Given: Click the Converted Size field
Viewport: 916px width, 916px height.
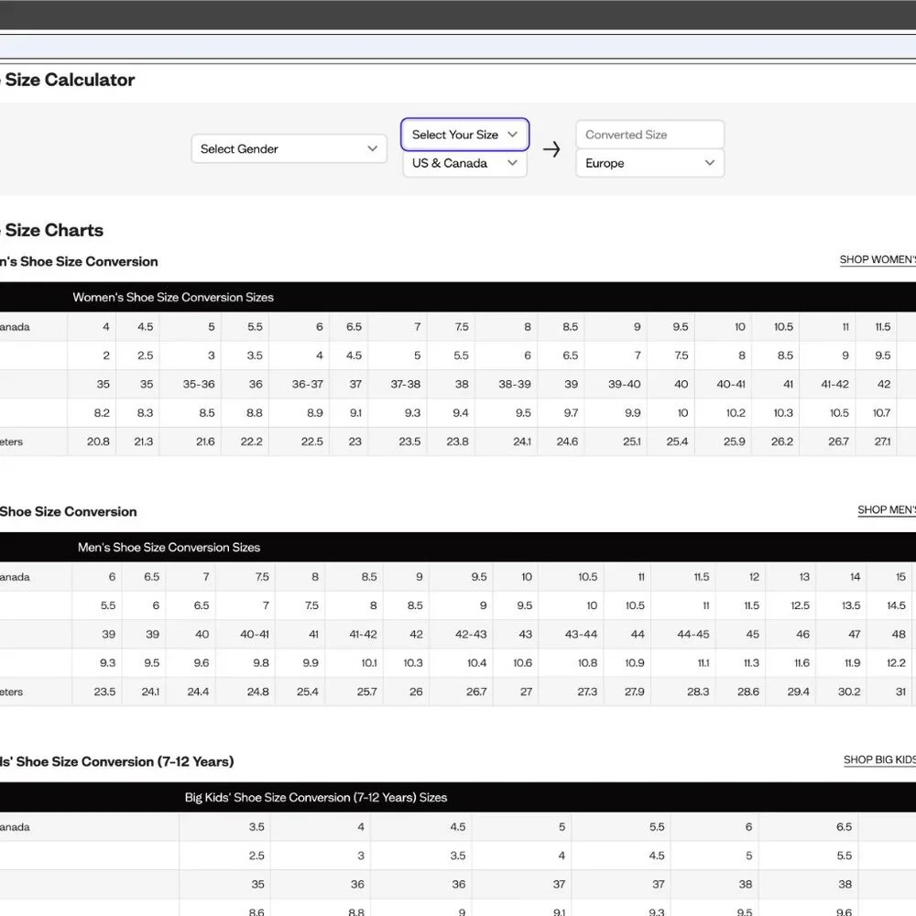Looking at the screenshot, I should pyautogui.click(x=649, y=135).
